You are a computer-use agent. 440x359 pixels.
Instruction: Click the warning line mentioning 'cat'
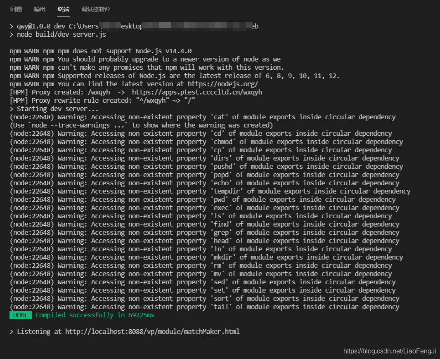pos(203,117)
